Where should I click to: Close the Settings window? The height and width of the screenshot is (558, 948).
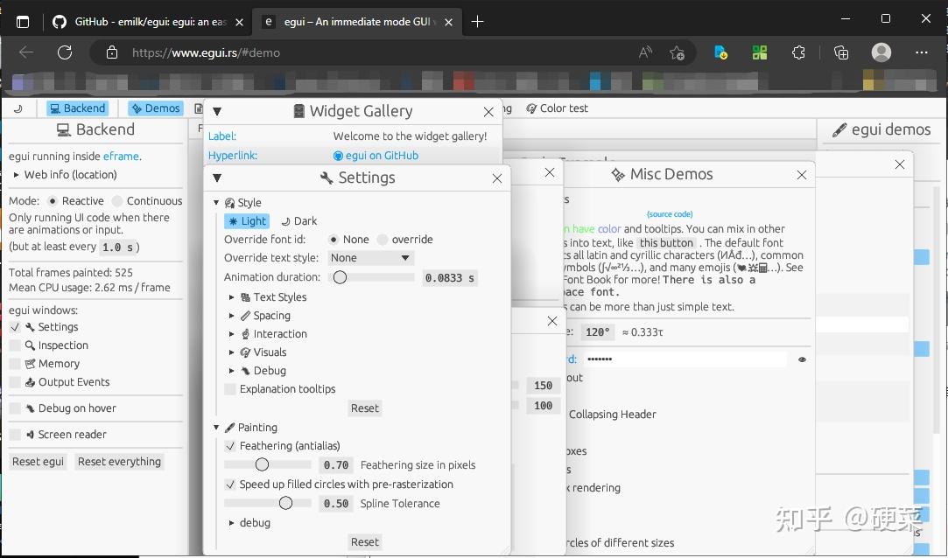click(497, 178)
